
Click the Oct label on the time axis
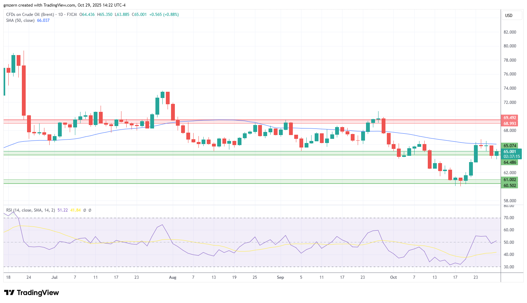[393, 277]
